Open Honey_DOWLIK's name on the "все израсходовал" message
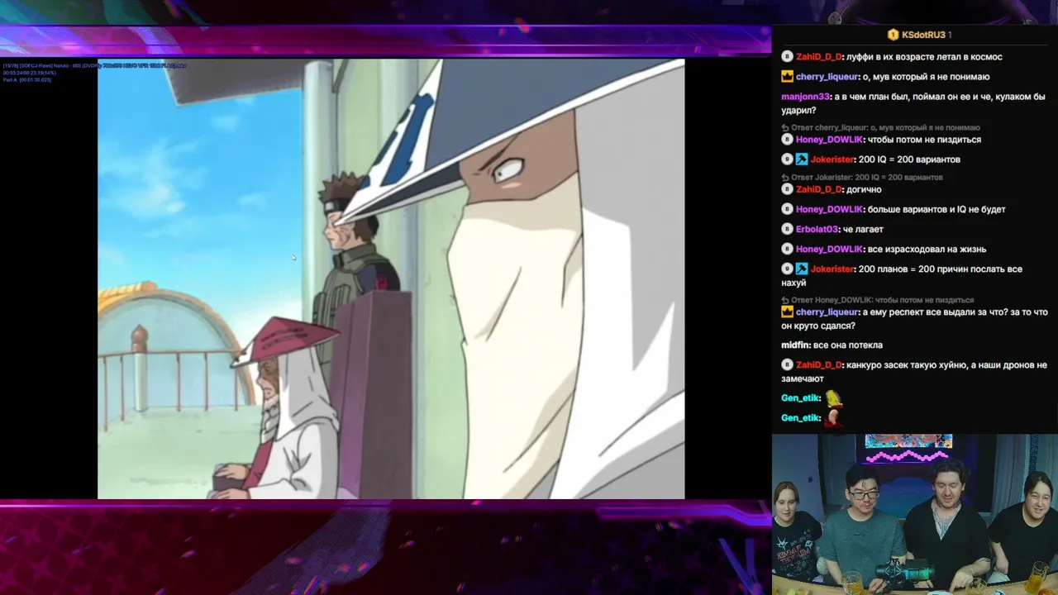Image resolution: width=1058 pixels, height=595 pixels. click(830, 249)
